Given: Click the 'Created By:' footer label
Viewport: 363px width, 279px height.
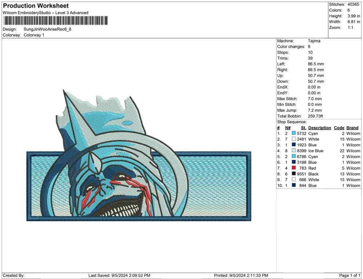Looking at the screenshot, I should pos(14,275).
